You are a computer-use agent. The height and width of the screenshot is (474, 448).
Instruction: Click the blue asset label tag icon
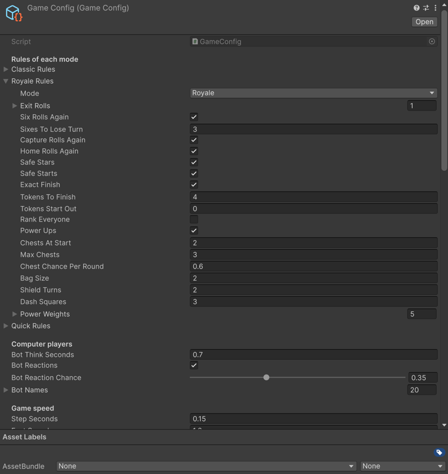[439, 452]
